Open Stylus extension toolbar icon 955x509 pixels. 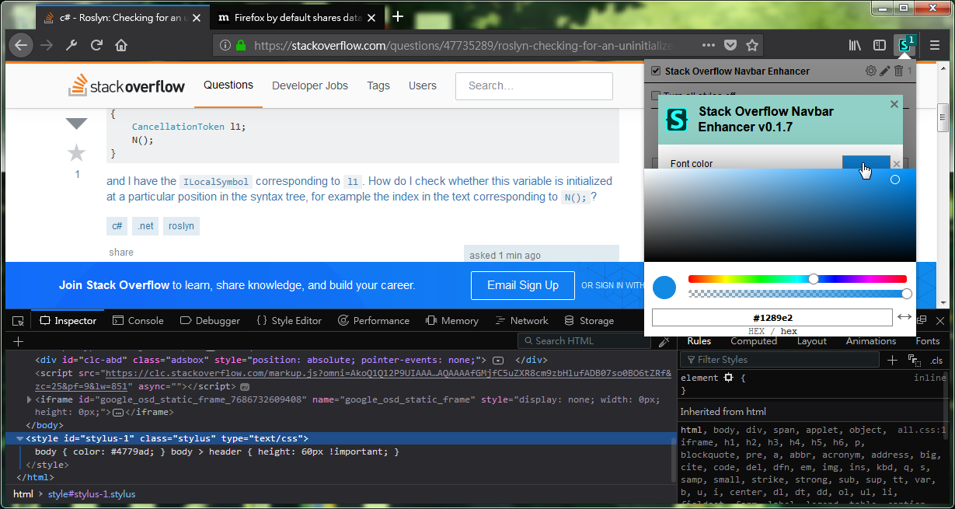tap(905, 45)
